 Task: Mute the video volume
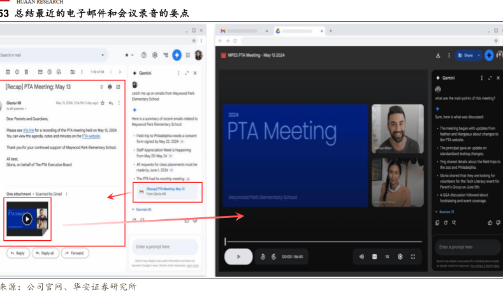click(x=361, y=257)
